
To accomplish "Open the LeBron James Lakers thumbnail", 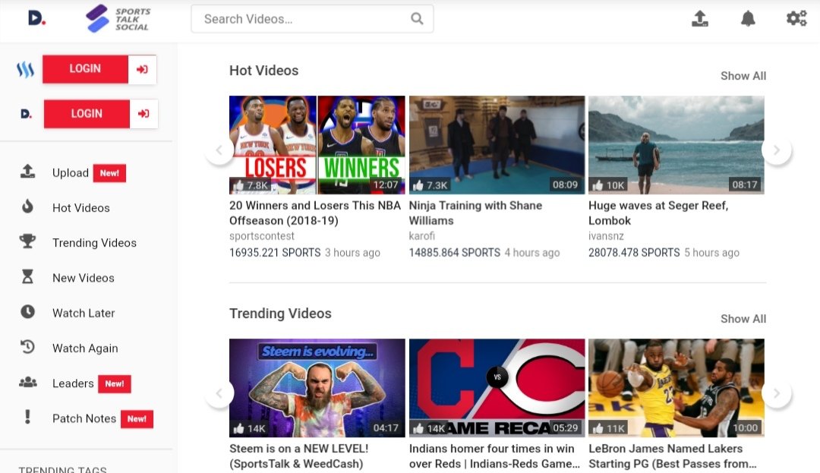I will (676, 388).
